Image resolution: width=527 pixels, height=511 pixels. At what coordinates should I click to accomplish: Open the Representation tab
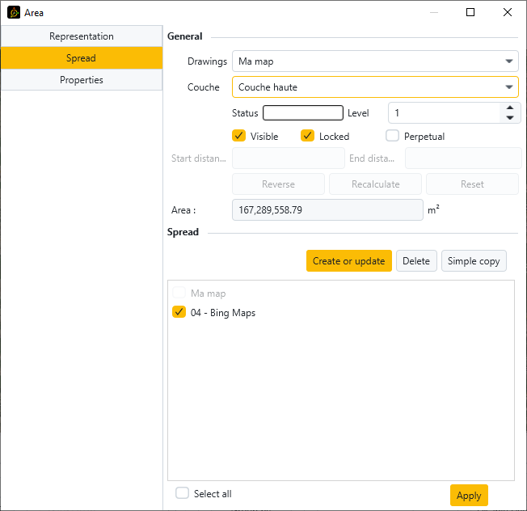82,36
